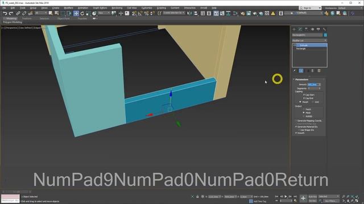This screenshot has width=364, height=204.
Task: Open the Select by Name icon
Action: point(56,14)
